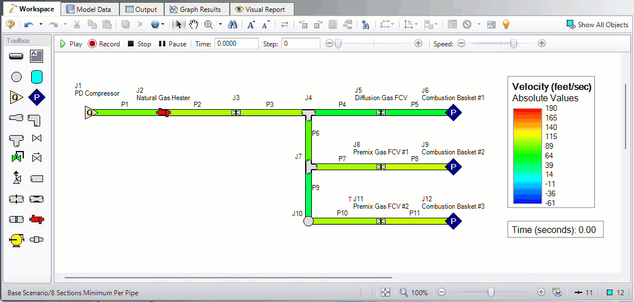
Task: Open the Model Data tab
Action: (x=89, y=9)
